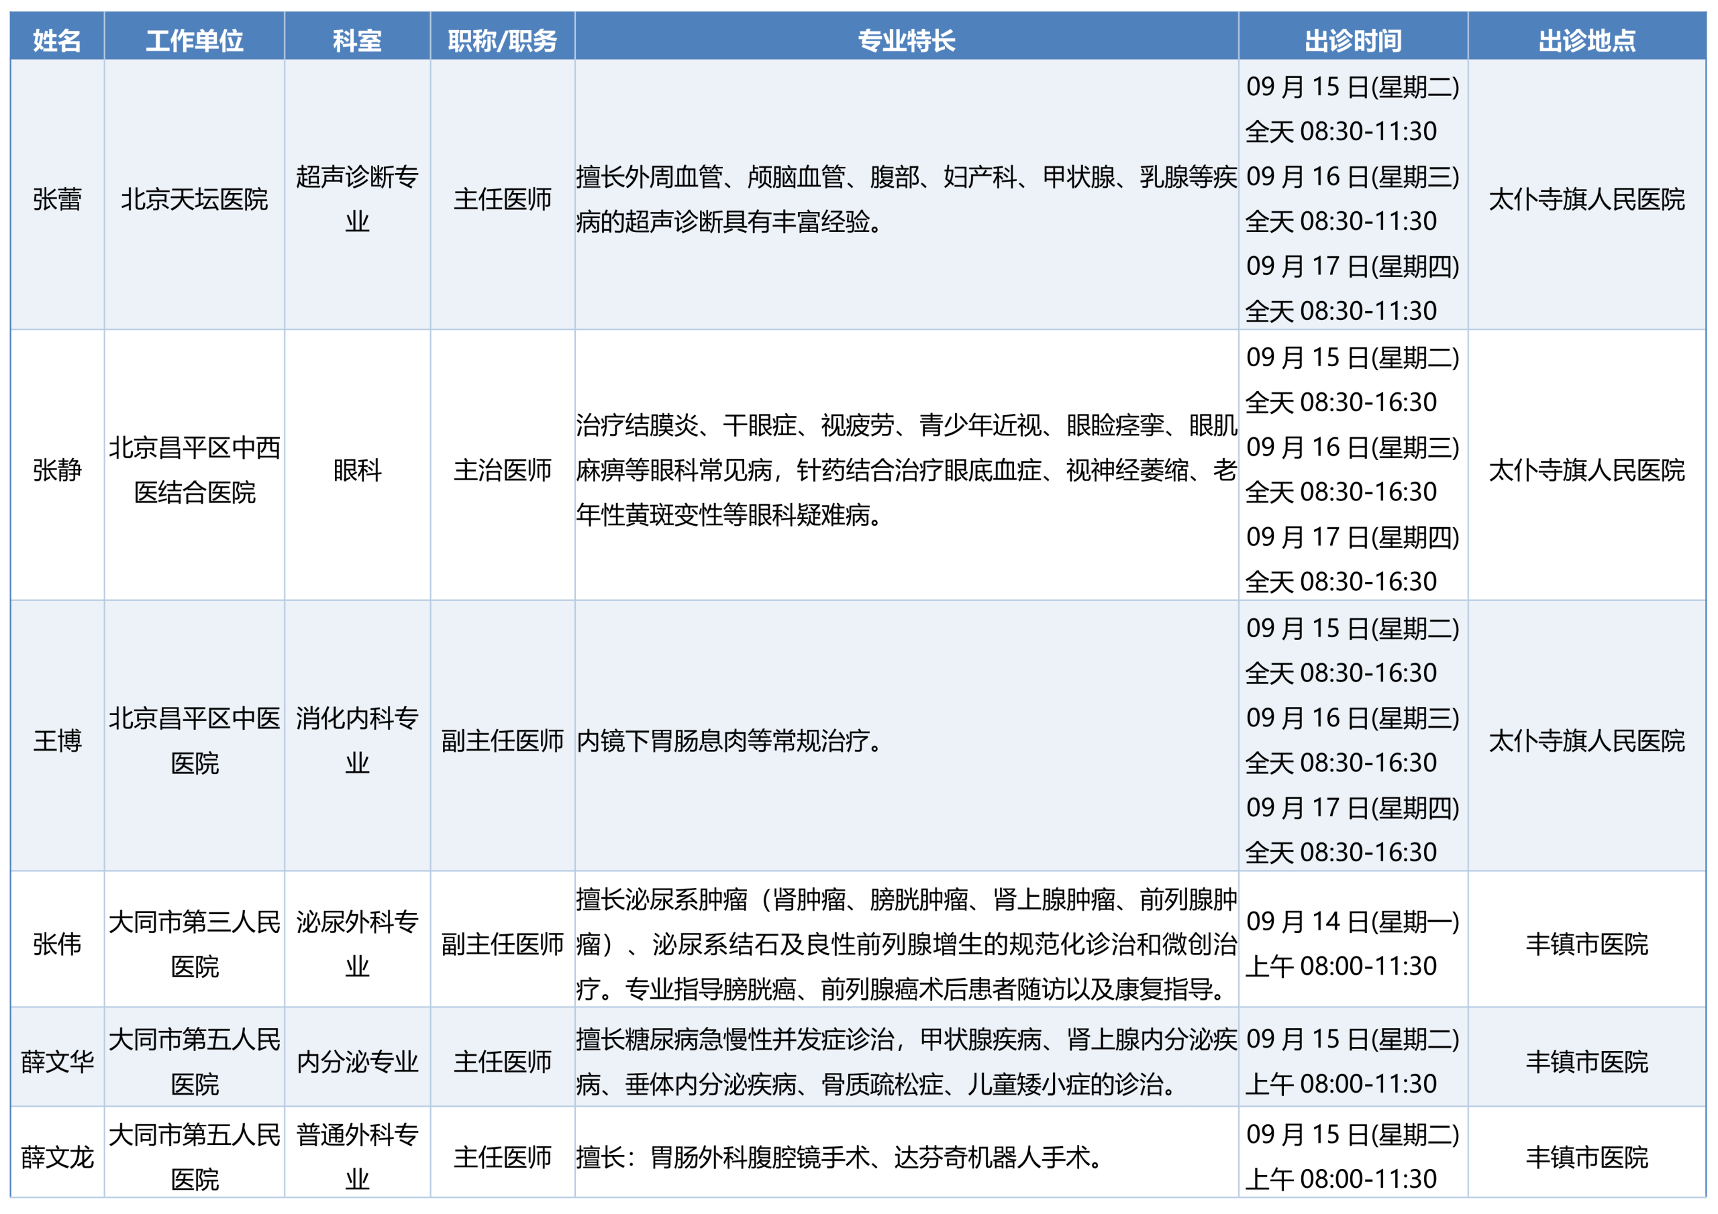The image size is (1718, 1214).
Task: Select the 09月14日(星期一) schedule cell
Action: pyautogui.click(x=1353, y=944)
